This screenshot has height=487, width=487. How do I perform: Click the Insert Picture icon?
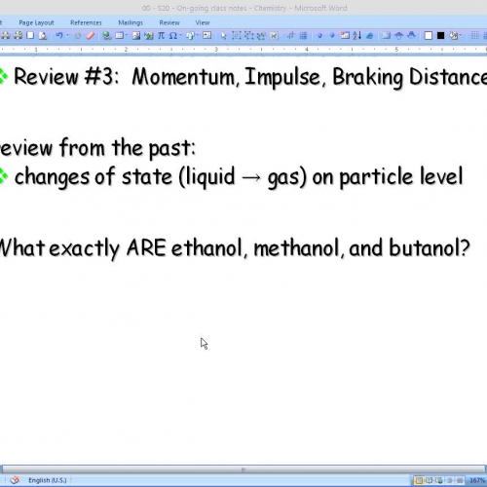pyautogui.click(x=136, y=36)
